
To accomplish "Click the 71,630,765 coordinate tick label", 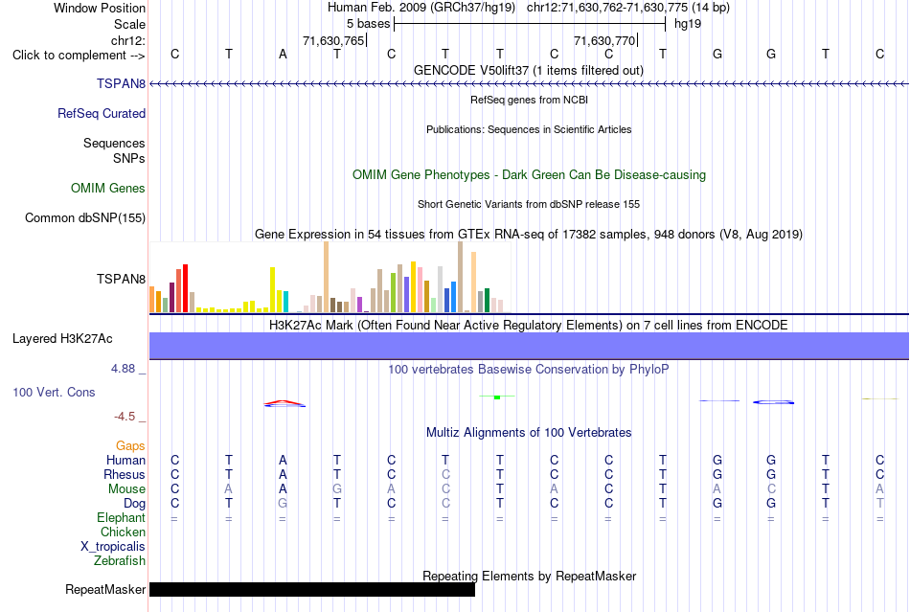I will (333, 40).
